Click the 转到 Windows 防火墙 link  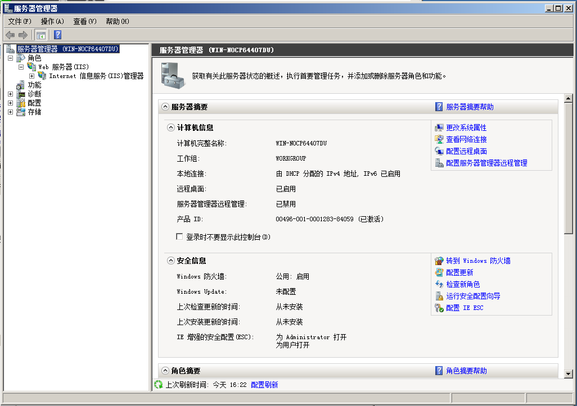click(478, 261)
